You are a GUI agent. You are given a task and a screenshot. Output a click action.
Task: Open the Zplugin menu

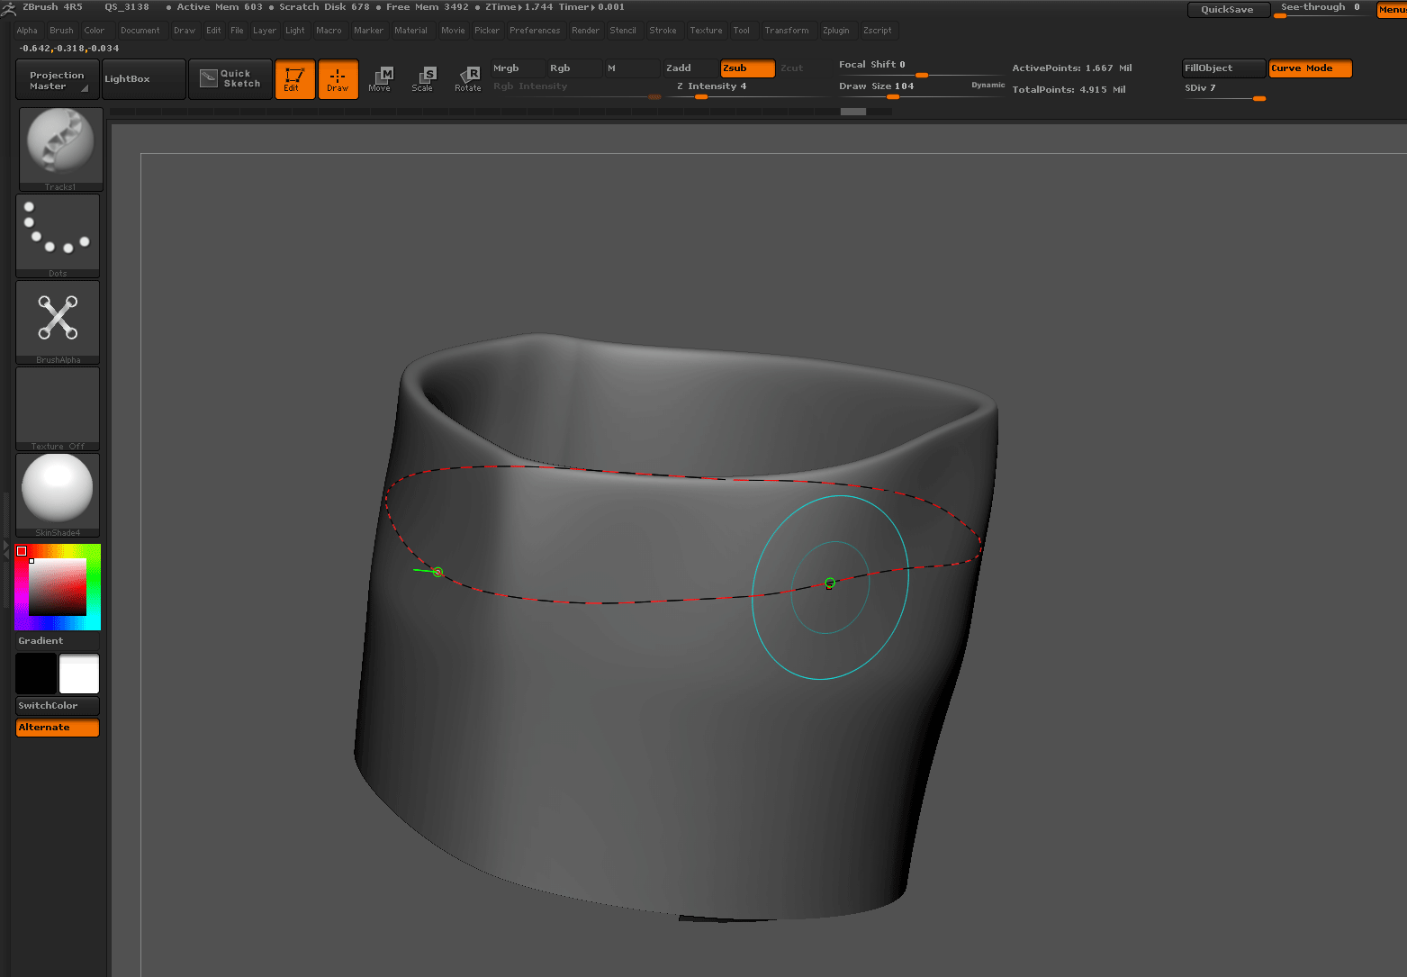click(835, 31)
